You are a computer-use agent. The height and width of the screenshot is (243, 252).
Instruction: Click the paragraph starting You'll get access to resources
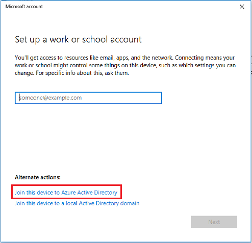pos(125,65)
